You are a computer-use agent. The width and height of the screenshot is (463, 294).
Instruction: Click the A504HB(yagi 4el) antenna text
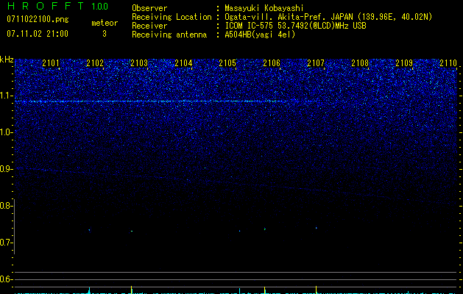(x=260, y=35)
